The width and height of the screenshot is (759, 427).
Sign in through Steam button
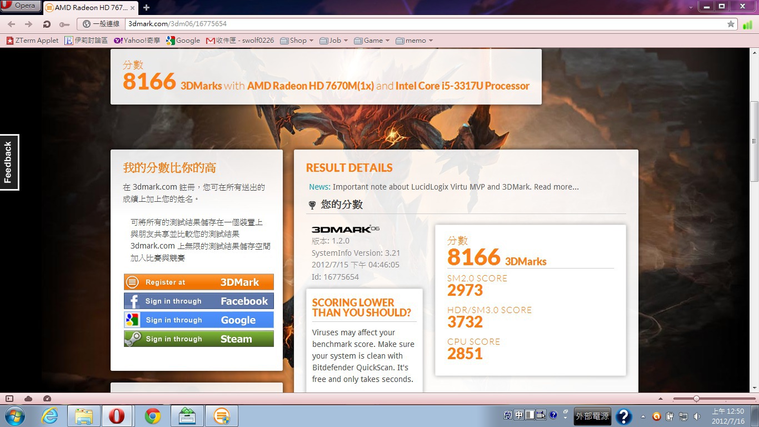[199, 339]
